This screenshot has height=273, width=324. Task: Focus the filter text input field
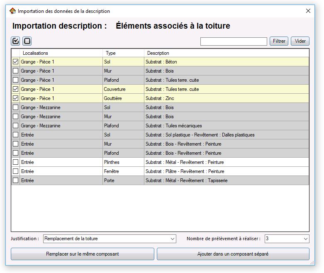point(234,41)
